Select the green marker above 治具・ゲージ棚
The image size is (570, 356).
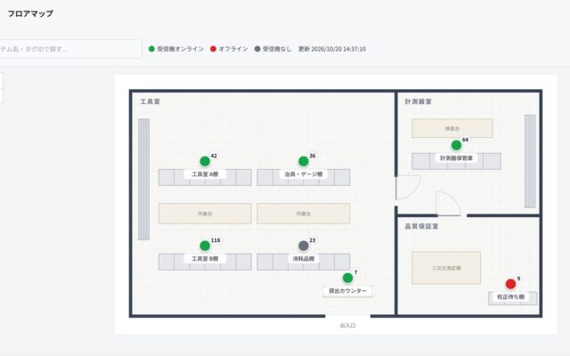304,161
